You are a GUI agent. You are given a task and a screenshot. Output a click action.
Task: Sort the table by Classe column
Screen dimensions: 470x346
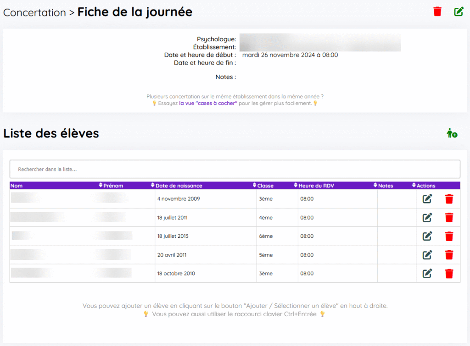tap(277, 186)
